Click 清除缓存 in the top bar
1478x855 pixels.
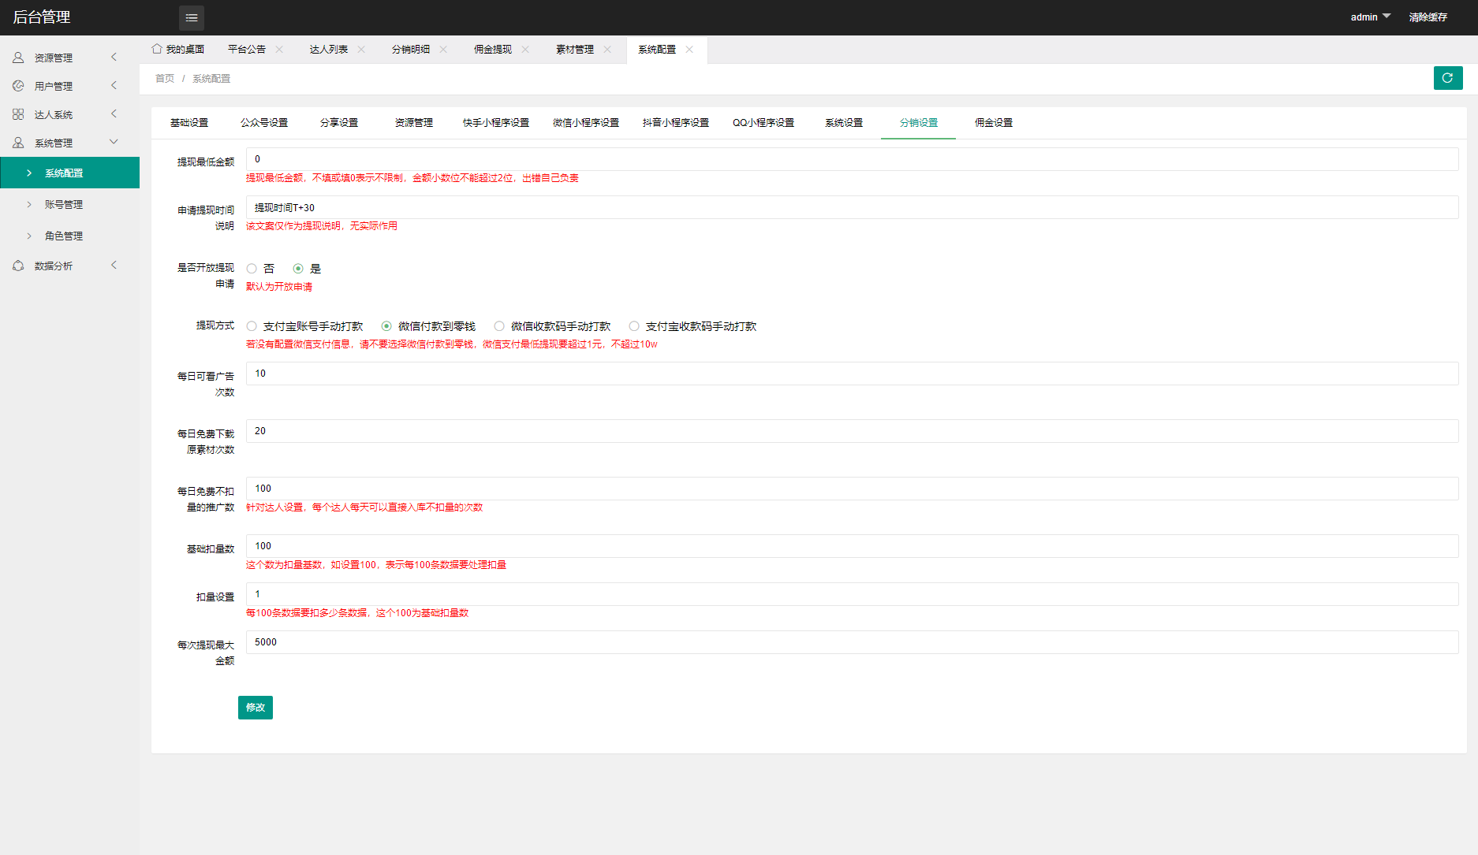pos(1428,17)
